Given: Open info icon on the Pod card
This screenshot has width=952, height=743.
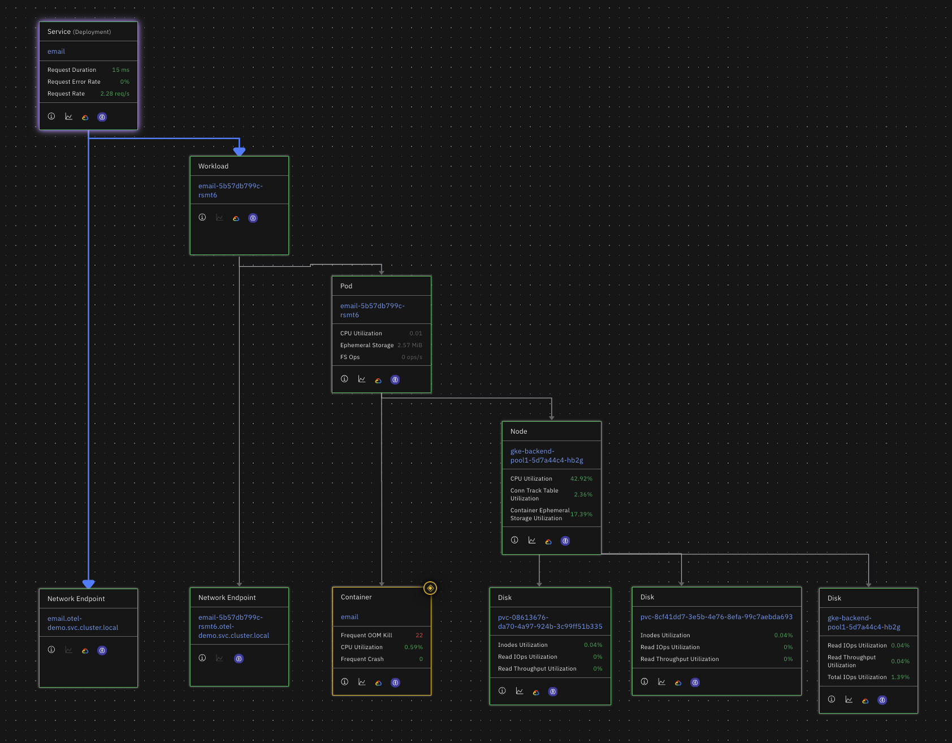Looking at the screenshot, I should click(x=344, y=379).
